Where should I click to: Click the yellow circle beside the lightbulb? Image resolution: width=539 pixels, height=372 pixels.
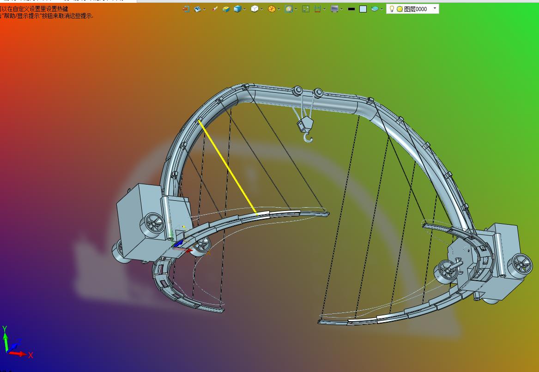pyautogui.click(x=400, y=9)
